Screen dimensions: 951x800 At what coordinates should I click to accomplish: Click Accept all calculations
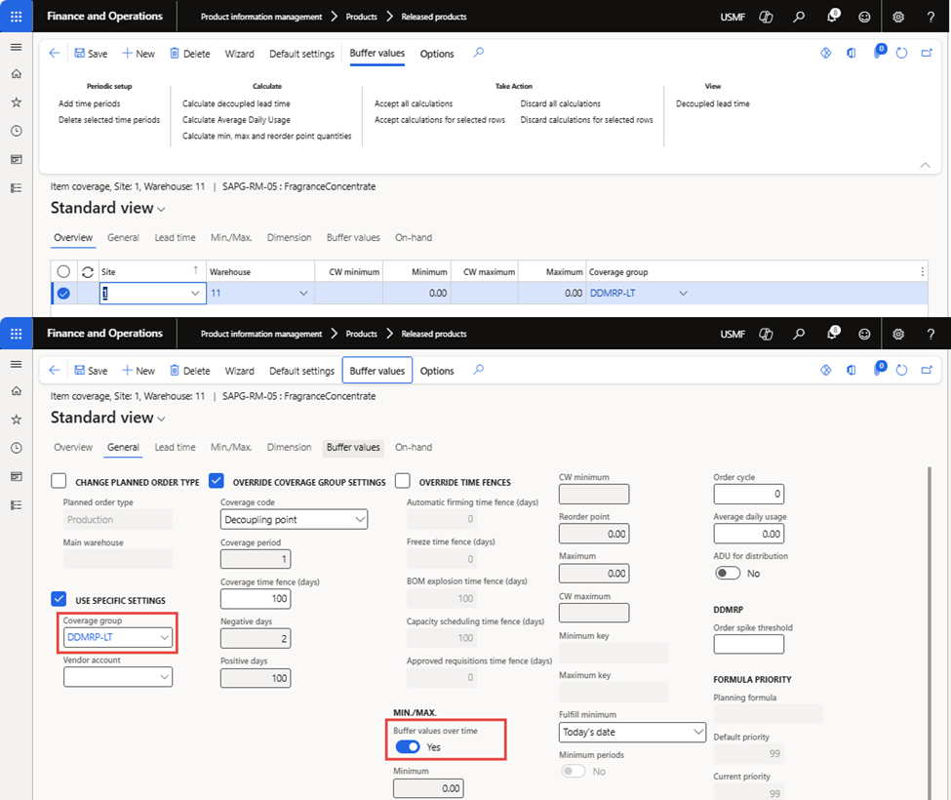[414, 103]
